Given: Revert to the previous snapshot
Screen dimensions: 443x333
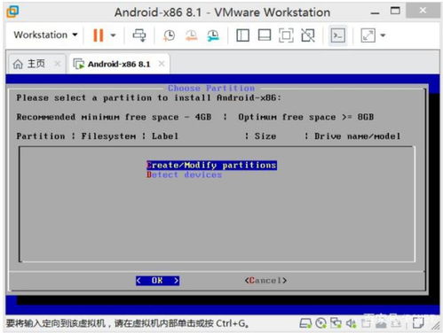Looking at the screenshot, I should coord(191,35).
